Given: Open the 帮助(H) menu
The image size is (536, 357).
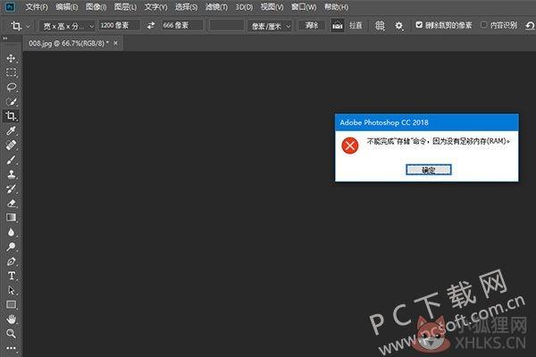Looking at the screenshot, I should point(337,7).
